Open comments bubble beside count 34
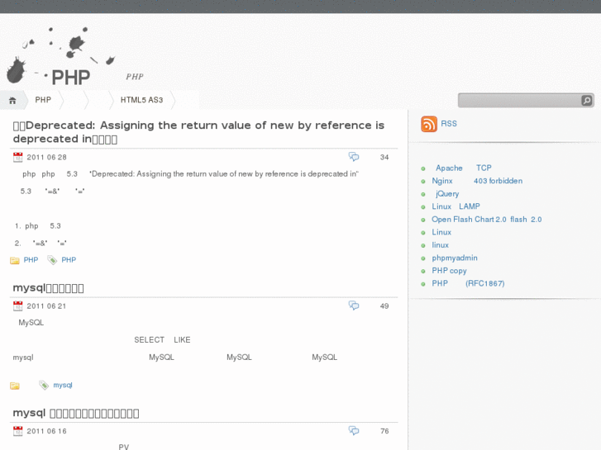The image size is (601, 450). point(354,157)
